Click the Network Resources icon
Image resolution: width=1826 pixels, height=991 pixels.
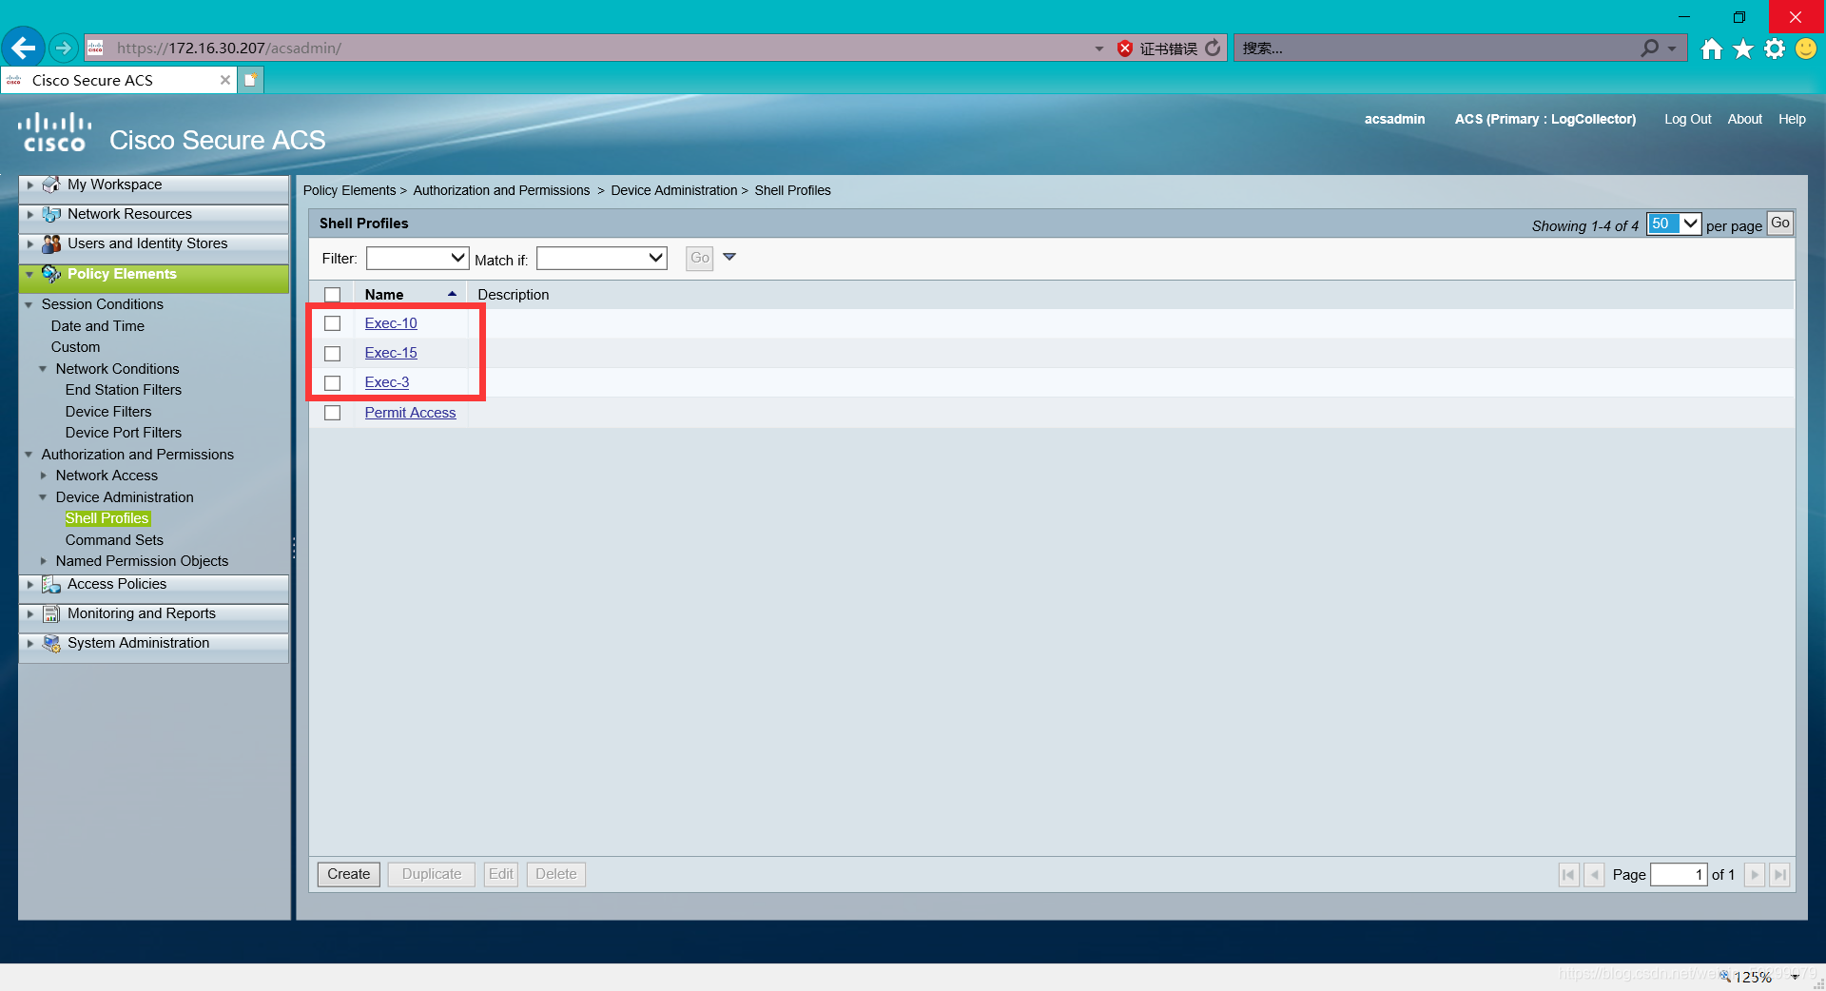51,214
